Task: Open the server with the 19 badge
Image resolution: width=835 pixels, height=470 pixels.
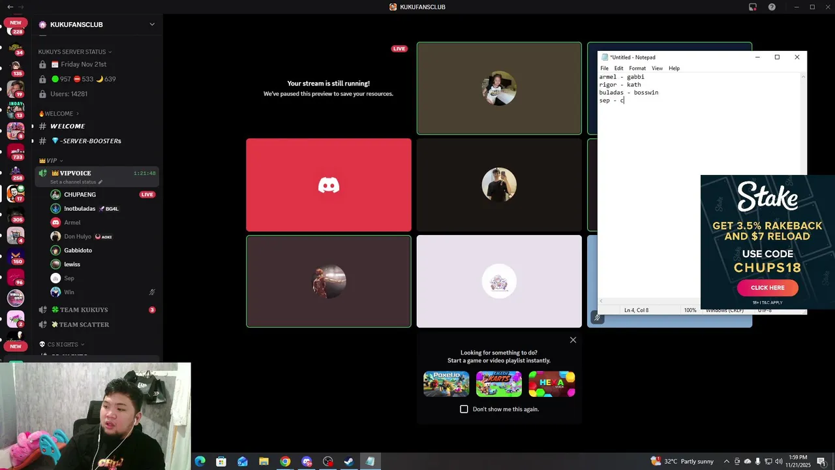Action: click(x=16, y=89)
